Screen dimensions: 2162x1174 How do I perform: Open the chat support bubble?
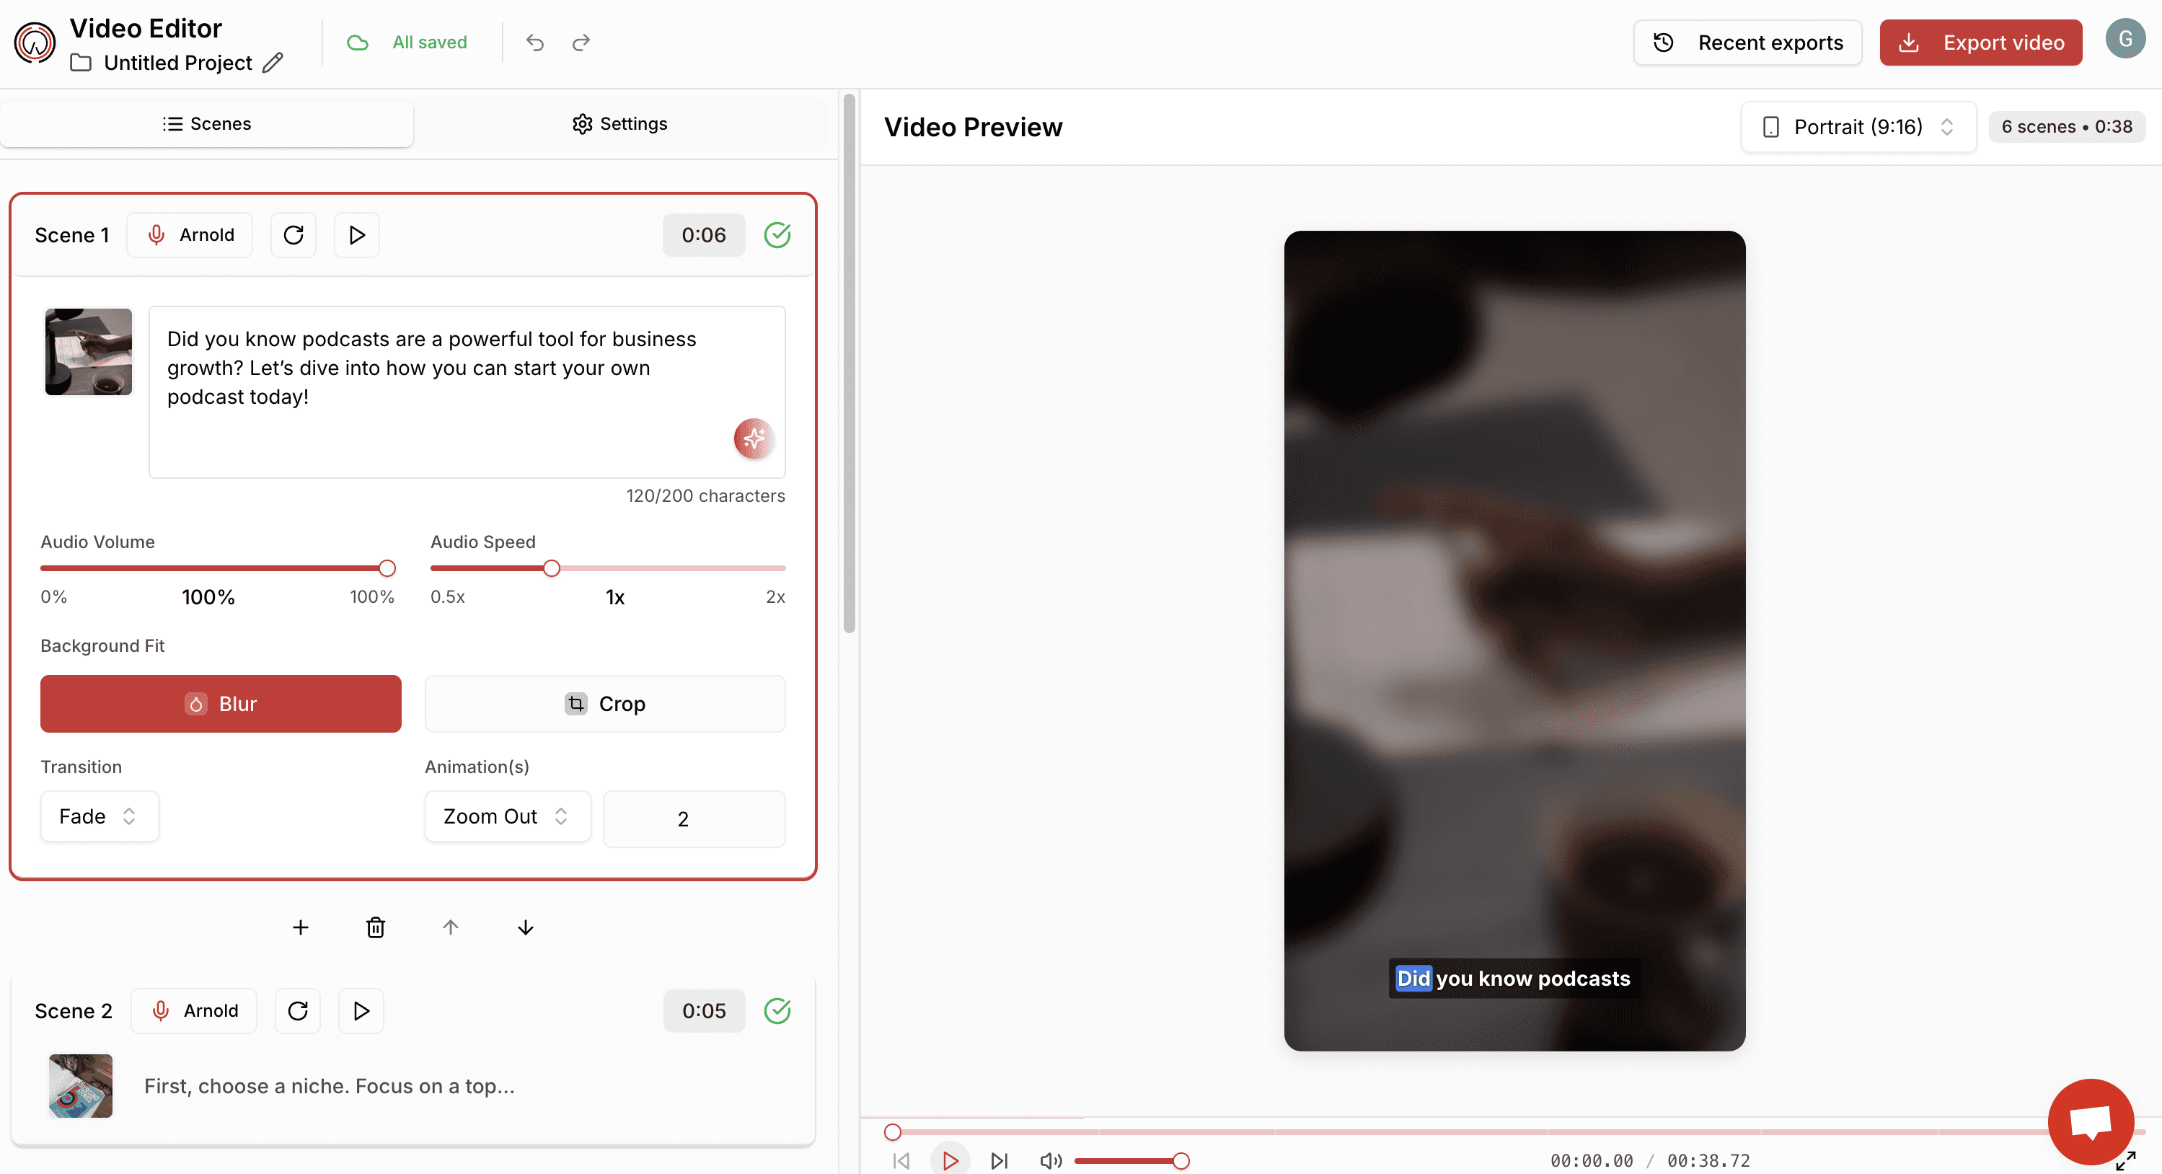tap(2090, 1122)
